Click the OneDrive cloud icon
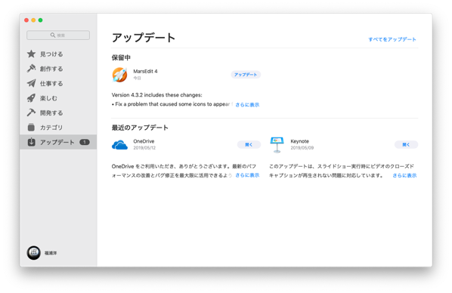 (119, 145)
